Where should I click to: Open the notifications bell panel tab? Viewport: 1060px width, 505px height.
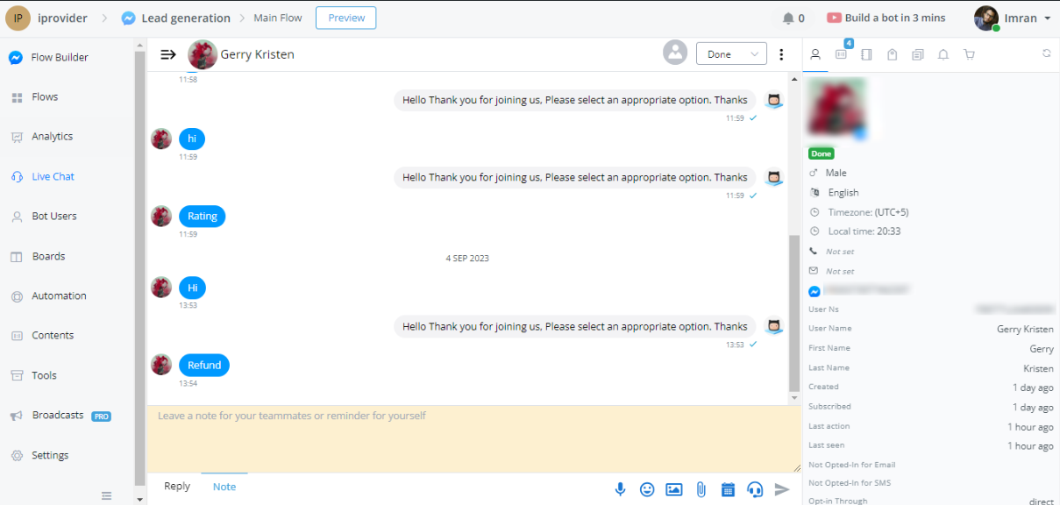coord(943,54)
